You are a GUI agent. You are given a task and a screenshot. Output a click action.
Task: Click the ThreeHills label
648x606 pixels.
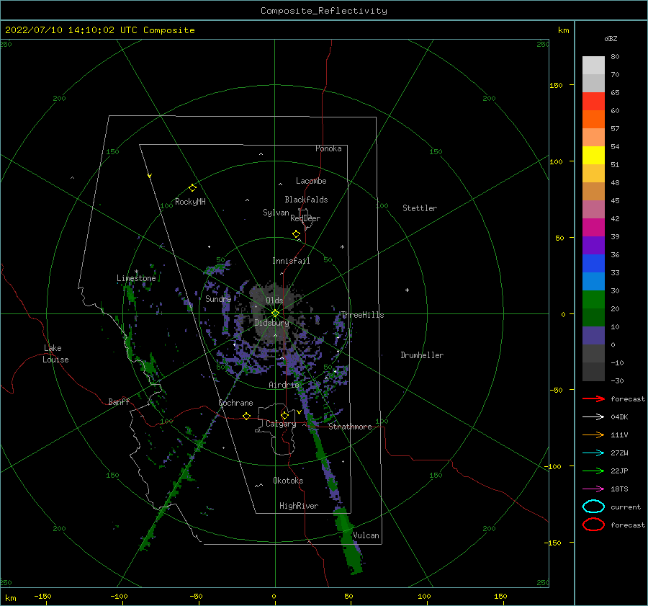coord(362,315)
